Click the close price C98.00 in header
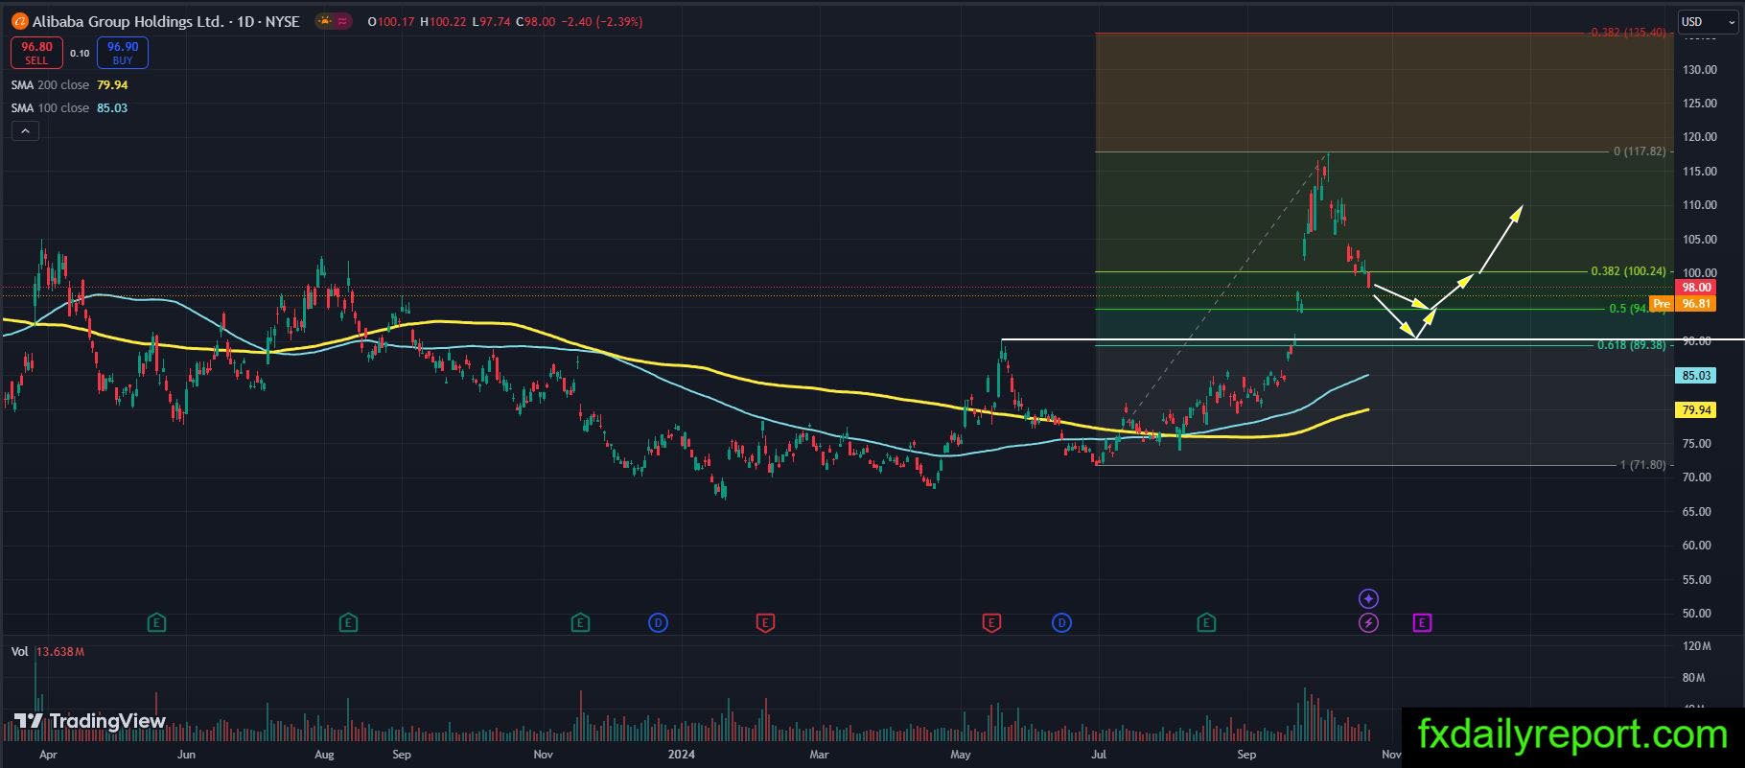 pyautogui.click(x=535, y=21)
